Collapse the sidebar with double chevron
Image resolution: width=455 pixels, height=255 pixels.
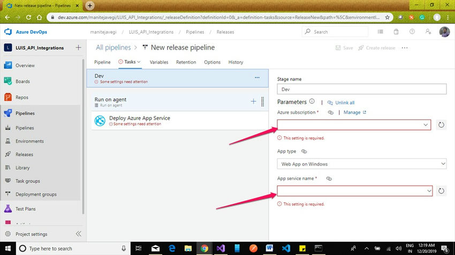78,234
